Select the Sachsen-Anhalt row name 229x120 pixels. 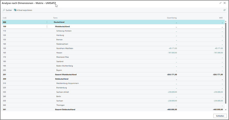tap(63, 92)
